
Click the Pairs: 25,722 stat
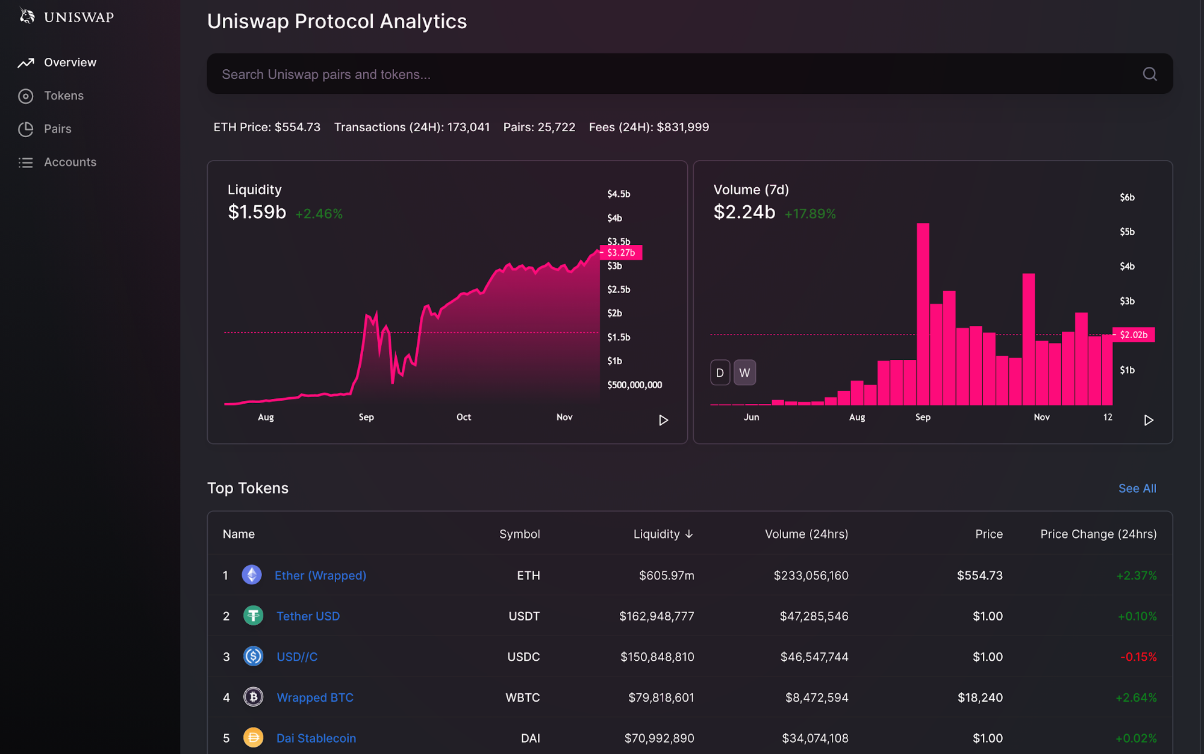pyautogui.click(x=539, y=128)
